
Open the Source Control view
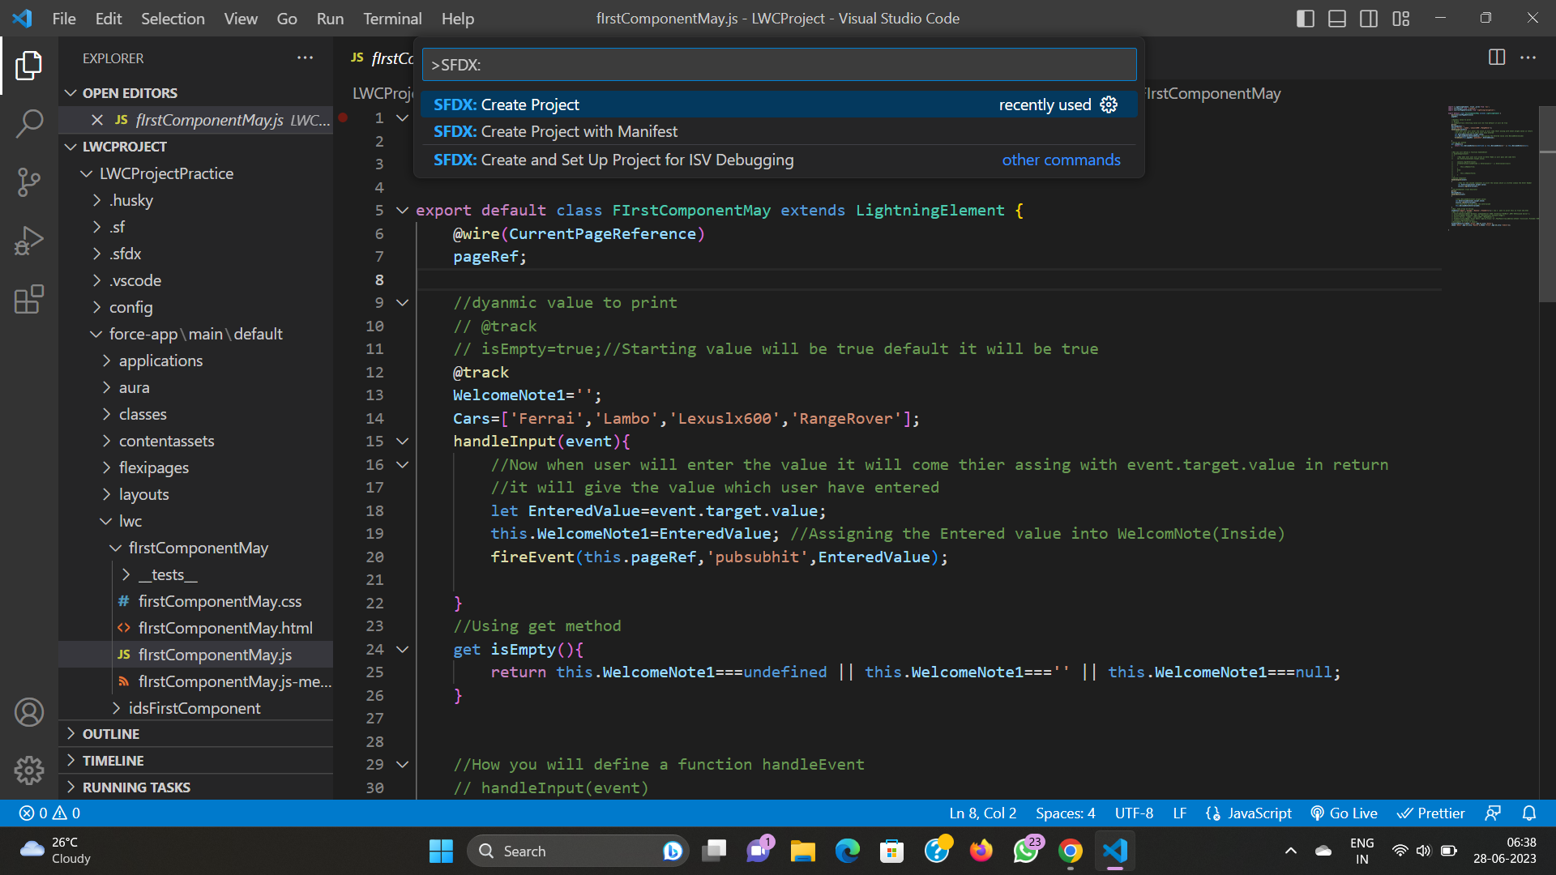tap(29, 182)
